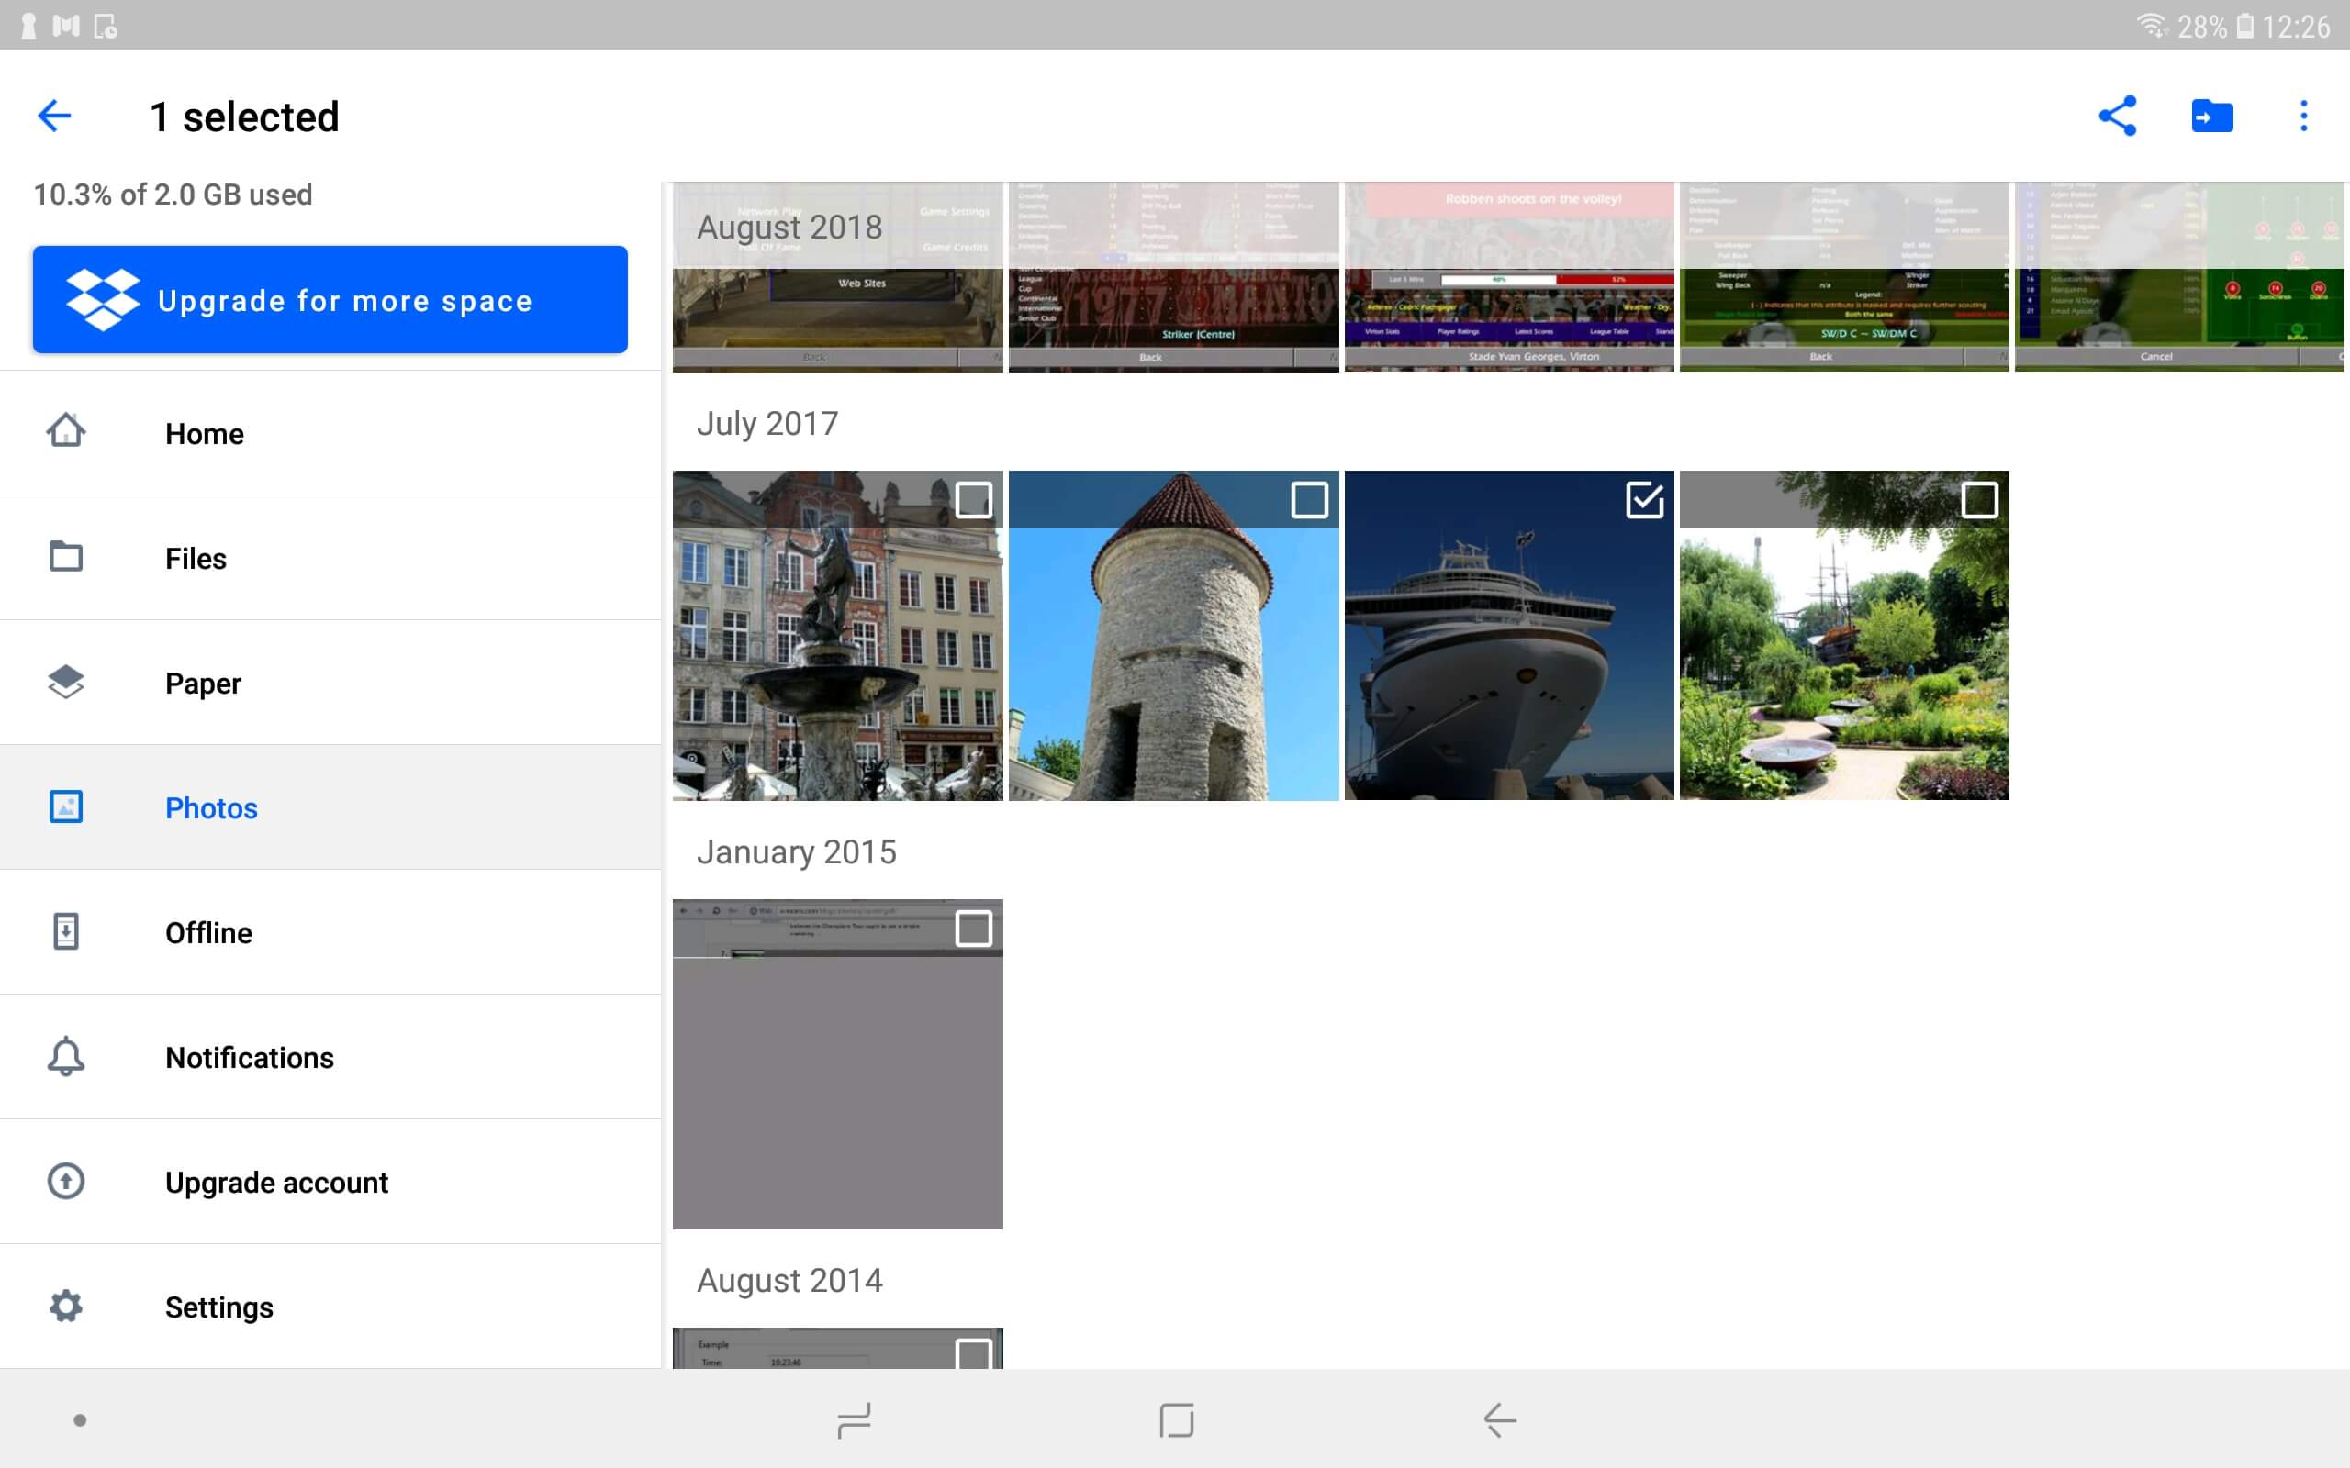Share the selected photo

tap(2117, 116)
